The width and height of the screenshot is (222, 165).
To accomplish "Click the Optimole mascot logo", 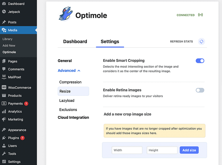I will pos(65,15).
